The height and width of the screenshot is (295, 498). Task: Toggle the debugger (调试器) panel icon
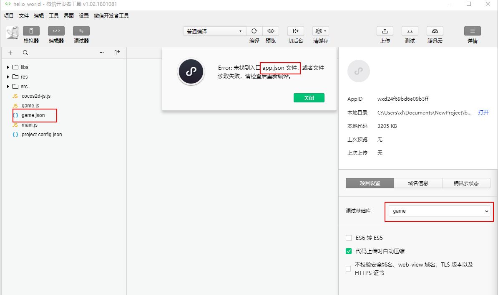[81, 31]
